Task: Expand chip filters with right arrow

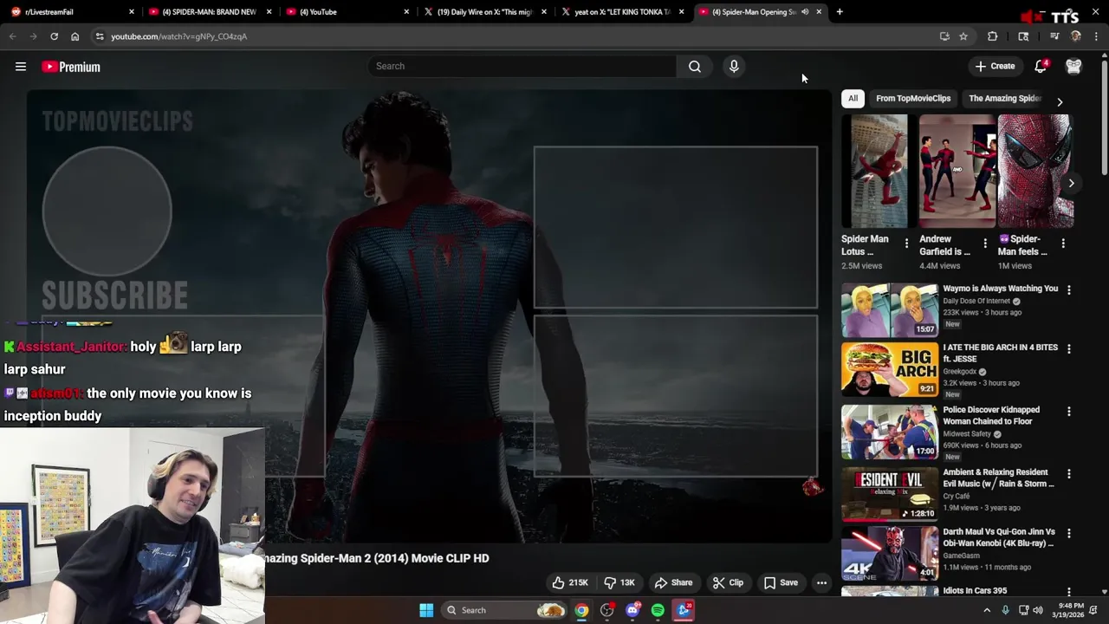Action: 1060,101
